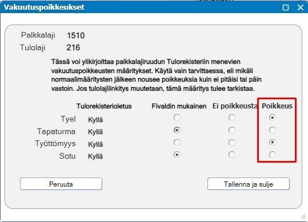
Task: Select Poikkeus for Tapaturma
Action: point(272,130)
